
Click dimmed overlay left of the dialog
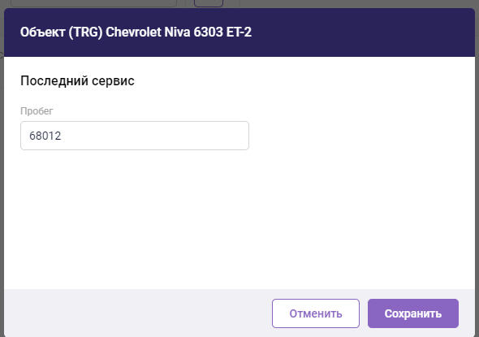(x=2, y=184)
